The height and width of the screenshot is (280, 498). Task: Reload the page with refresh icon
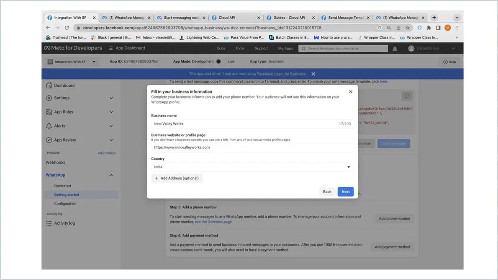point(67,28)
